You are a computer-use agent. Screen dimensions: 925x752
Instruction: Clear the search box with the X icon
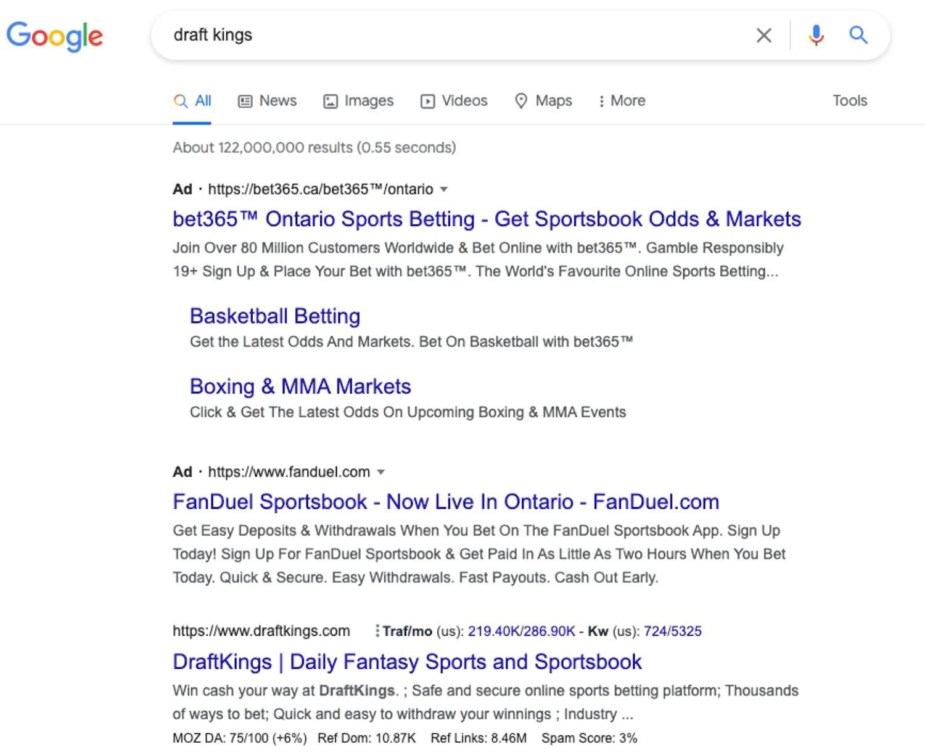point(764,36)
